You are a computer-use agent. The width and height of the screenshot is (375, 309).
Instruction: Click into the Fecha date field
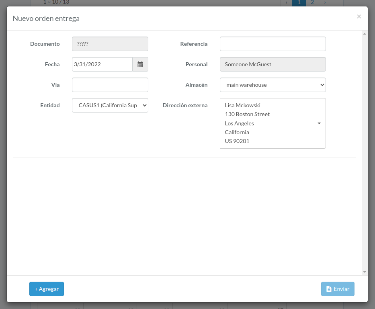click(102, 64)
